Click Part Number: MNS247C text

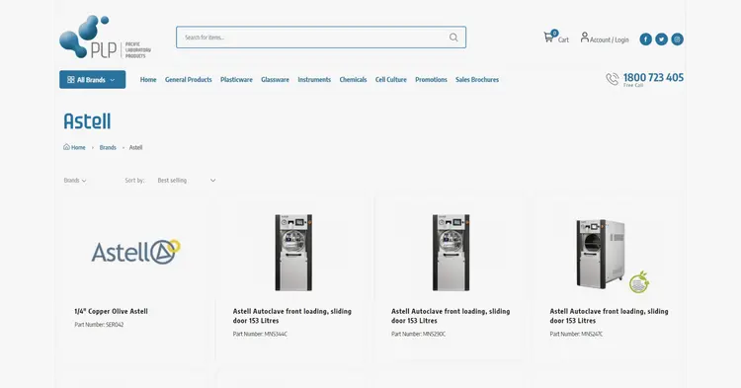[576, 334]
